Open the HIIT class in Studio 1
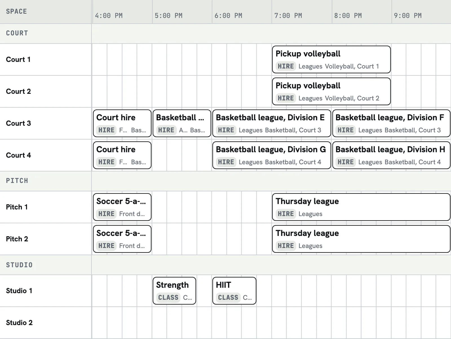This screenshot has height=339, width=451. (234, 291)
